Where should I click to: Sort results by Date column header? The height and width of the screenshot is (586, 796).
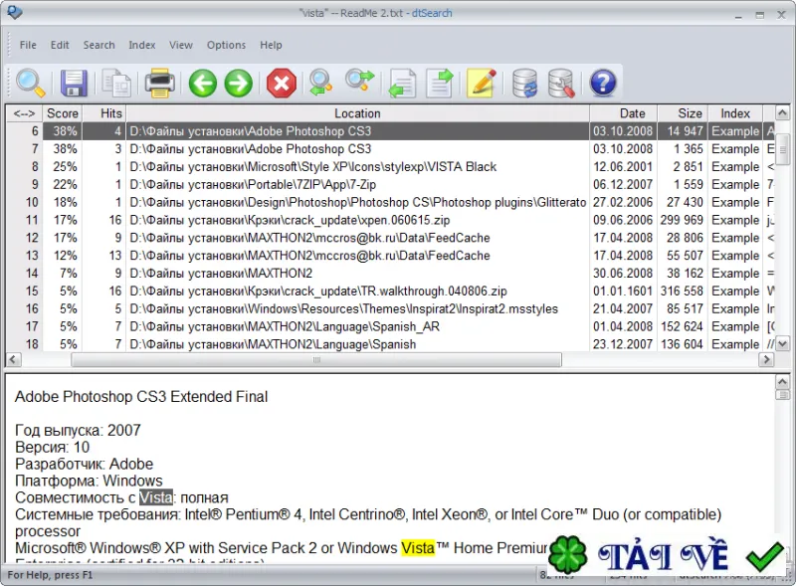(x=624, y=113)
